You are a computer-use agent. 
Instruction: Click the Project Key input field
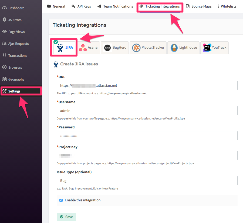point(147,155)
